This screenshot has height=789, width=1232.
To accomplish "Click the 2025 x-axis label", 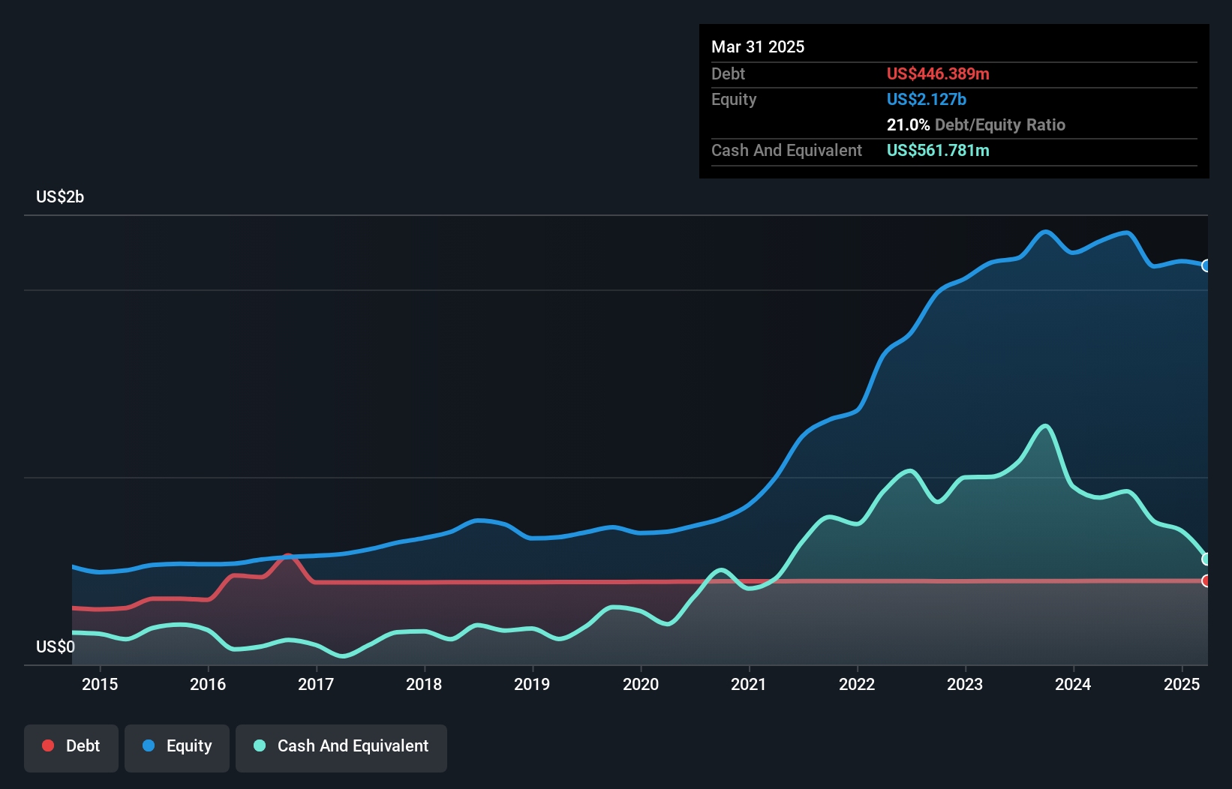I will click(1182, 684).
